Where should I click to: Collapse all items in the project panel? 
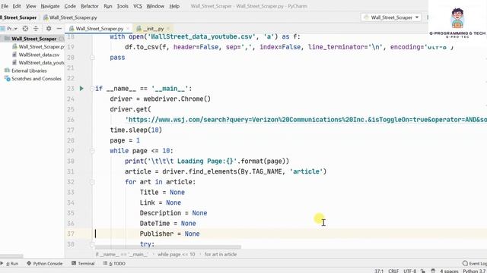point(36,29)
